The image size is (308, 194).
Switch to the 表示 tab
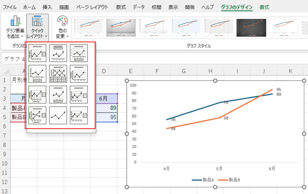(x=173, y=7)
